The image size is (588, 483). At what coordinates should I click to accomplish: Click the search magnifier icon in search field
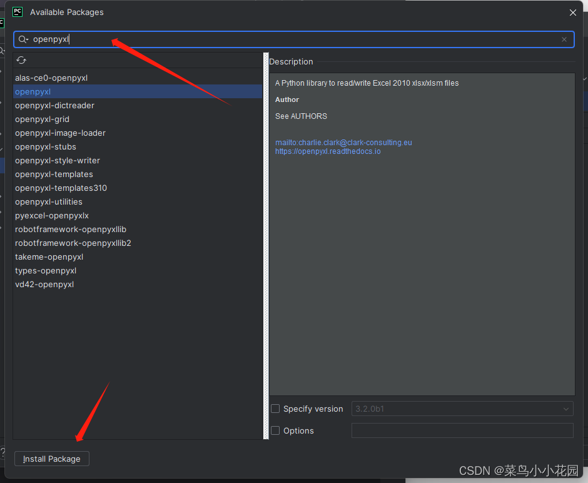click(x=23, y=39)
